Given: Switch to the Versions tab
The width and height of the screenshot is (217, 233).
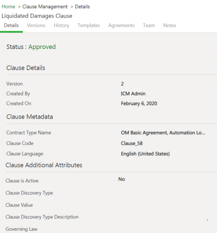Looking at the screenshot, I should 36,25.
